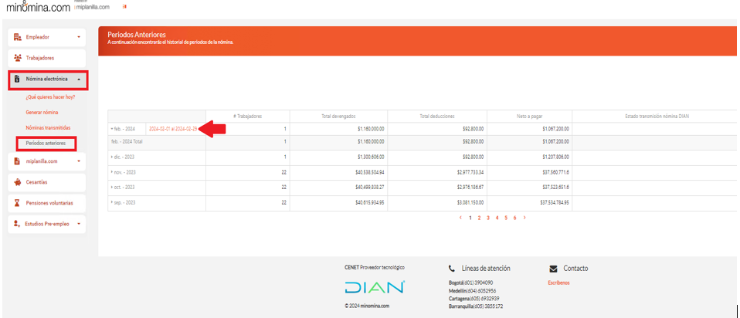Open the Pensiones voluntarias menu item

pyautogui.click(x=46, y=203)
